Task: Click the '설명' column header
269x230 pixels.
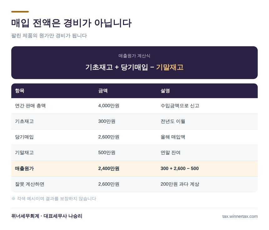Action: point(165,91)
